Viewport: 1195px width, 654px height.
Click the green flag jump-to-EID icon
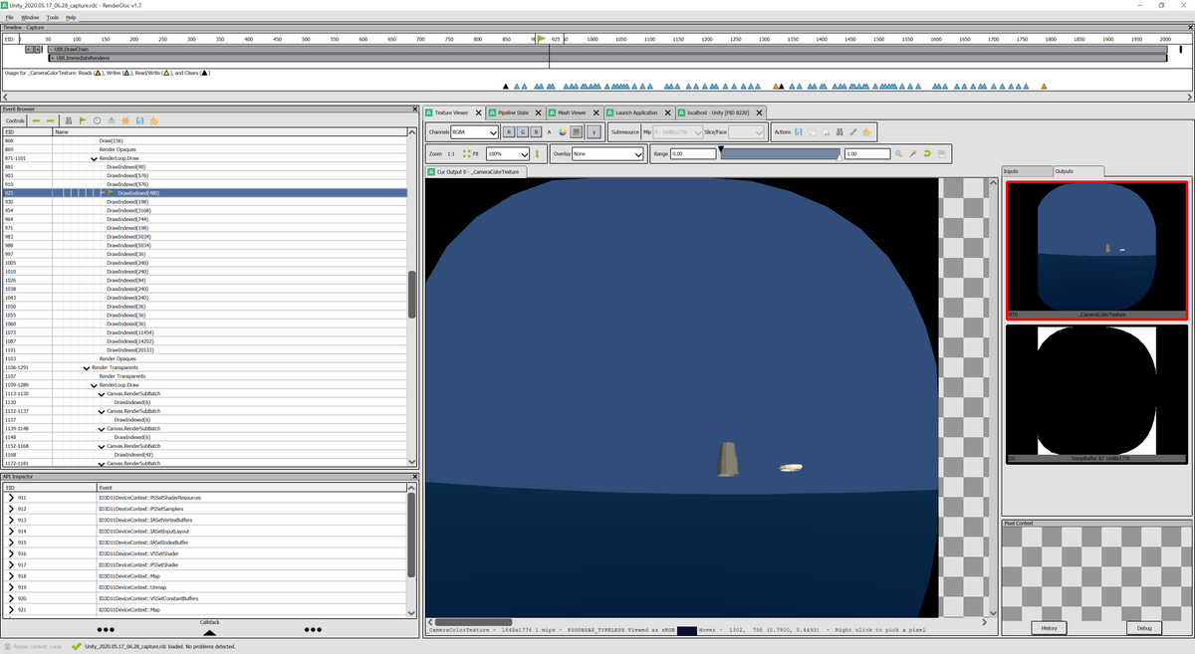click(x=83, y=120)
